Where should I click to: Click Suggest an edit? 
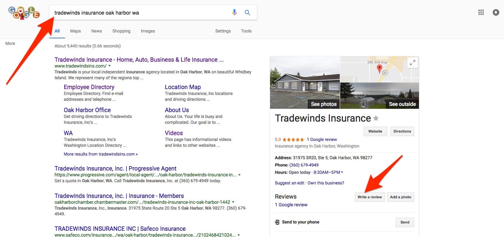coord(289,183)
